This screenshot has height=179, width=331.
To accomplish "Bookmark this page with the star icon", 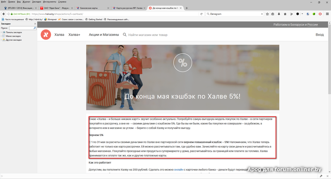I will click(x=267, y=14).
